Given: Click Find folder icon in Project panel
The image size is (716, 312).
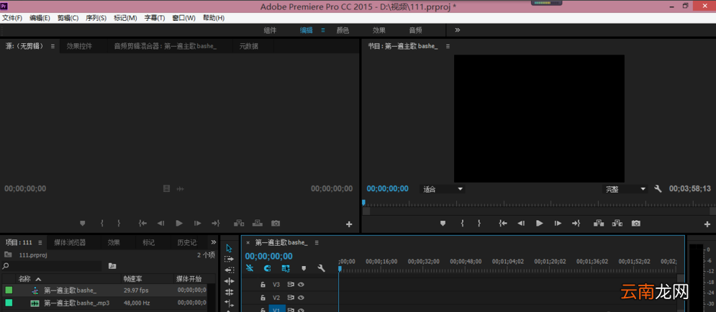Looking at the screenshot, I should click(x=112, y=265).
